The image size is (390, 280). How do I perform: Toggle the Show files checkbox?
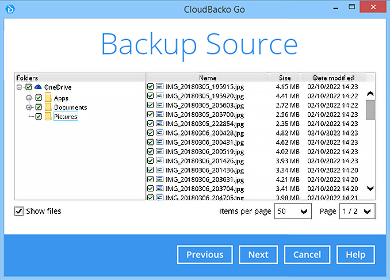[19, 211]
